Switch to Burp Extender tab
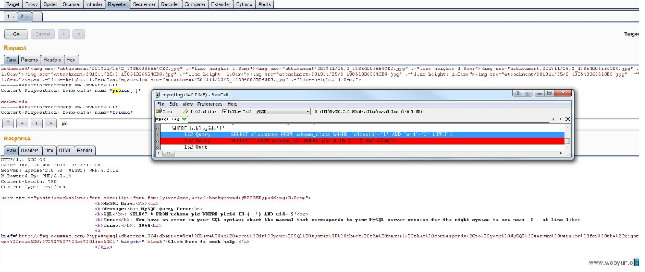Screen dimensions: 645x272 (220, 4)
